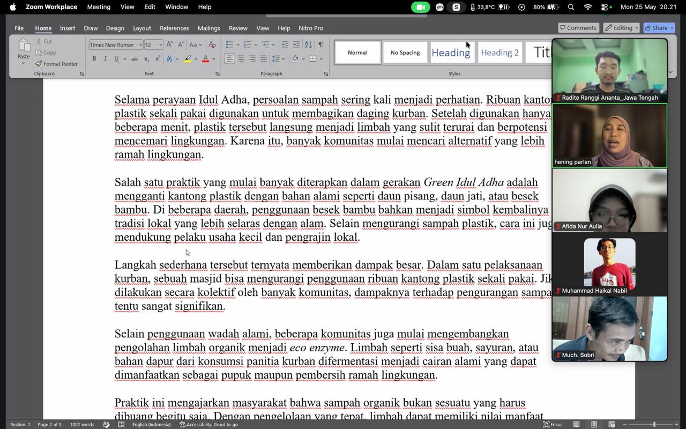This screenshot has width=686, height=429.
Task: Apply Superscript formatting
Action: (x=158, y=59)
